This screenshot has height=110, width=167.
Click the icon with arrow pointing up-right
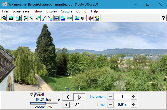tap(37, 18)
